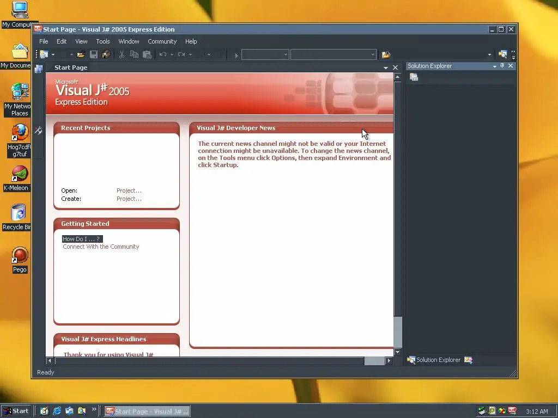The image size is (558, 418).
Task: Click the Windows Start button
Action: pyautogui.click(x=16, y=411)
